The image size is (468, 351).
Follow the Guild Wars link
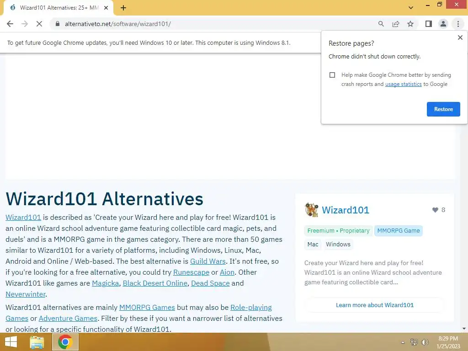[x=208, y=261]
